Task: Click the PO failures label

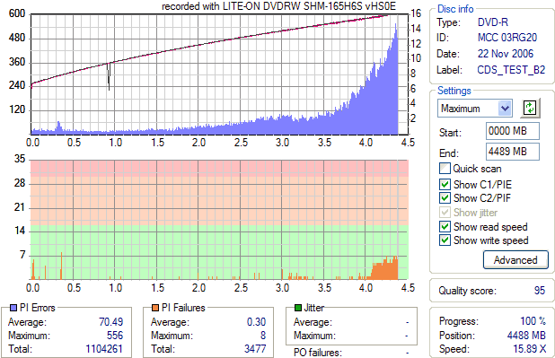Action: point(318,353)
